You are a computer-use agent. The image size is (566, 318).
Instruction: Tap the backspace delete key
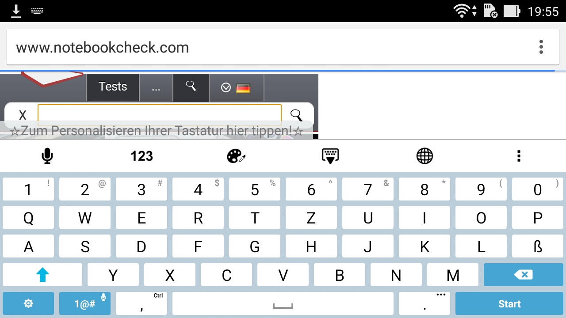point(524,275)
